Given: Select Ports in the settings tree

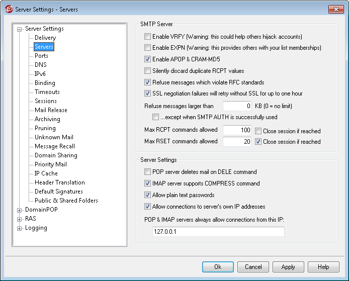Looking at the screenshot, I should click(41, 56).
